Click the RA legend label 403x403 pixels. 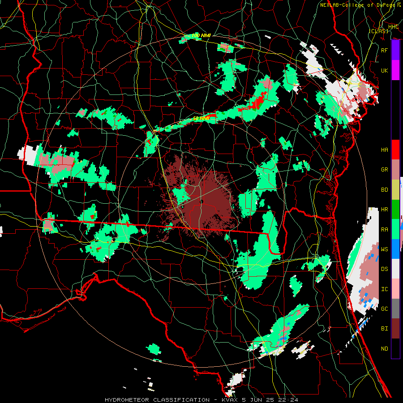click(x=384, y=229)
